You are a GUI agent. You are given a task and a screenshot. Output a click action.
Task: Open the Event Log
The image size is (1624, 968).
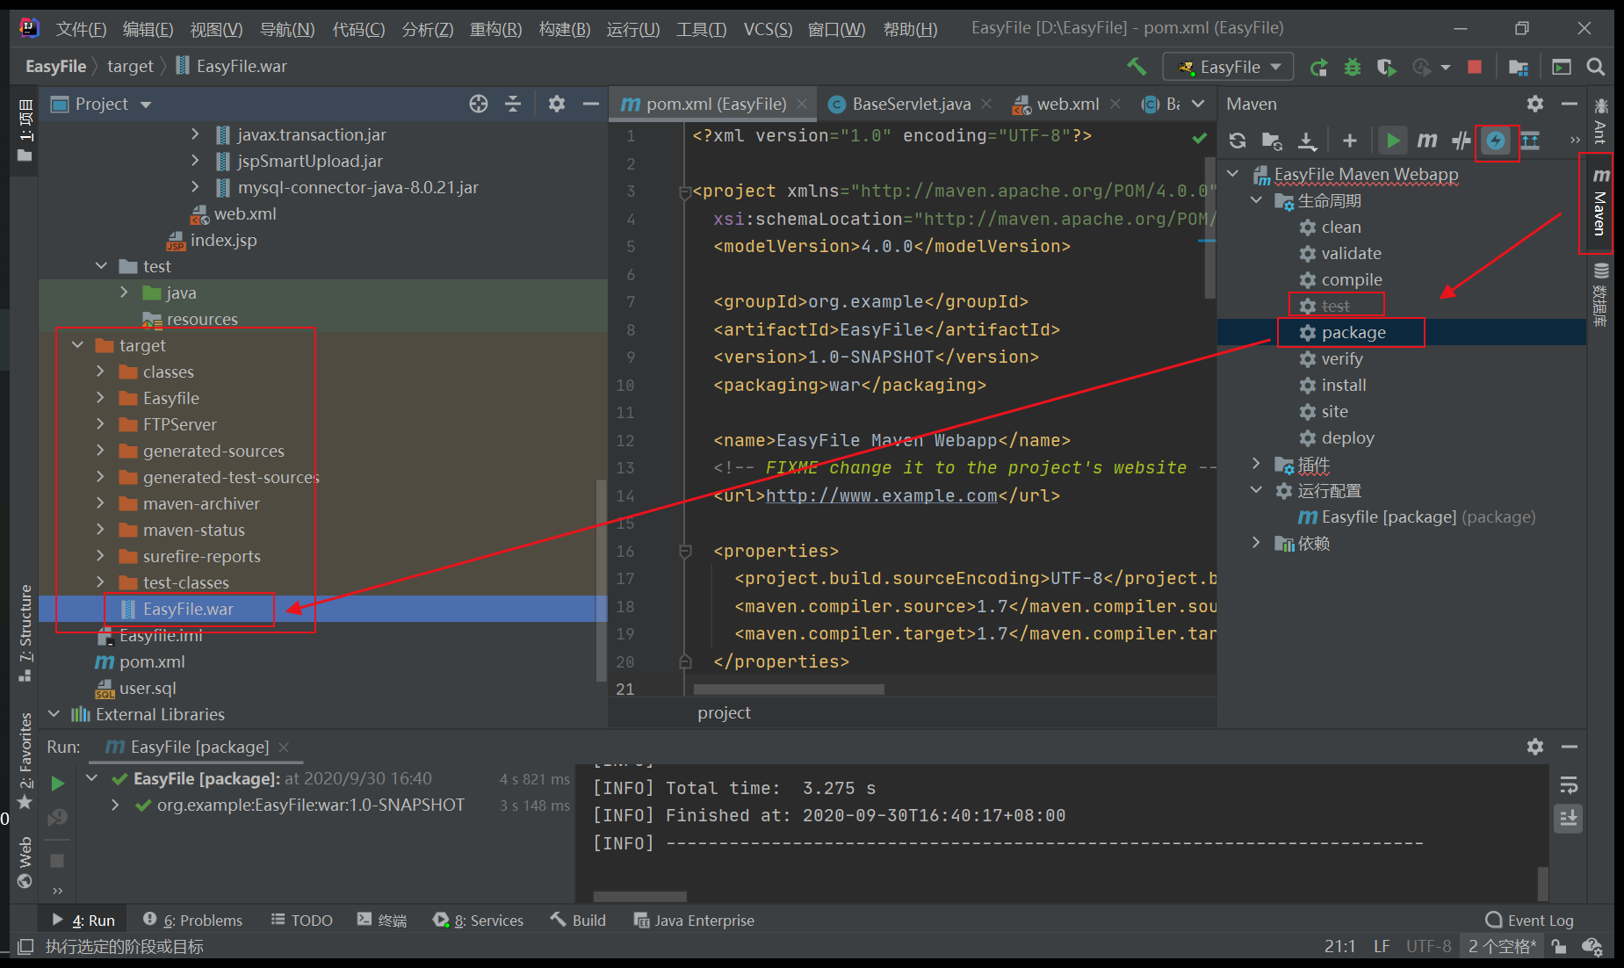(1529, 920)
